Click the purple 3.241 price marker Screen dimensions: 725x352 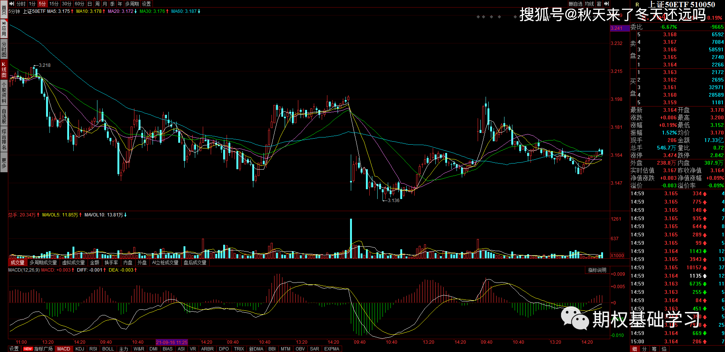[617, 28]
